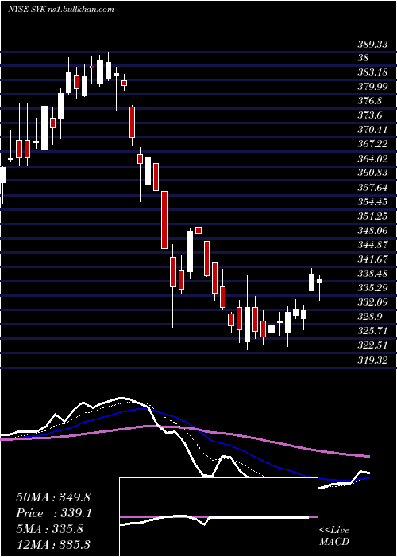Click inside the MACD inset chart

click(218, 517)
